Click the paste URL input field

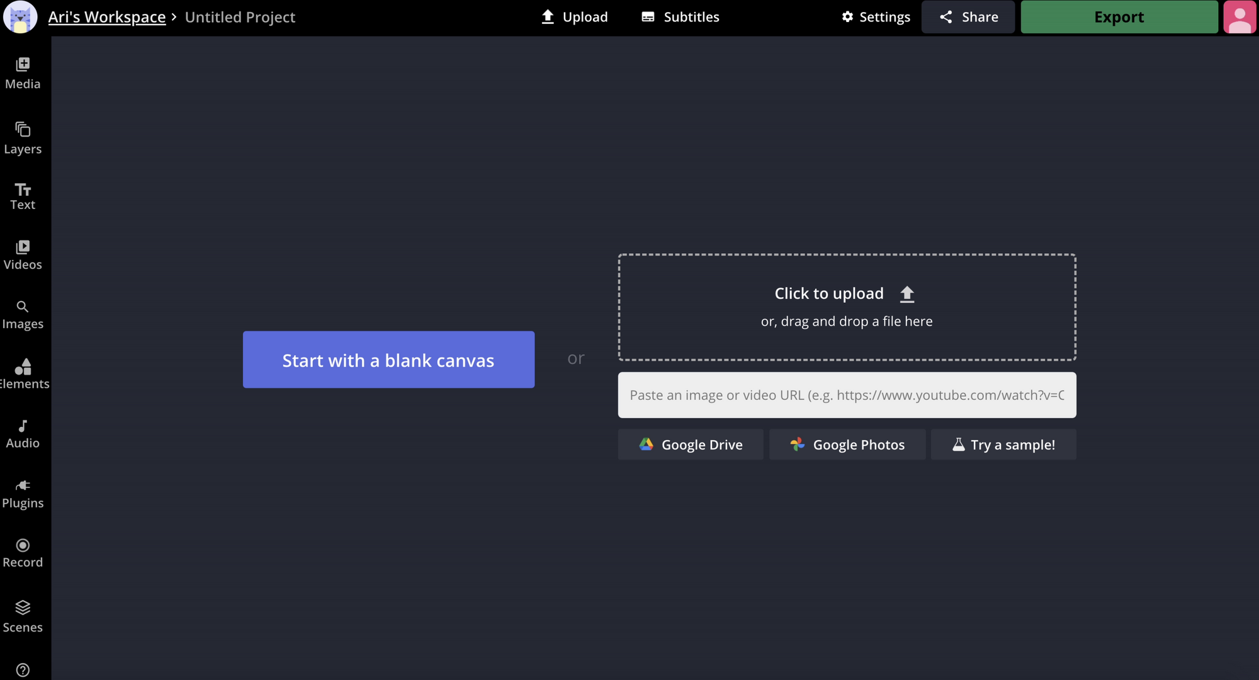click(x=847, y=395)
